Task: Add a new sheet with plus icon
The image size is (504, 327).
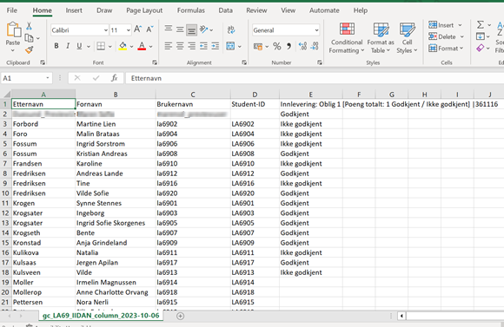Action: coord(181,316)
